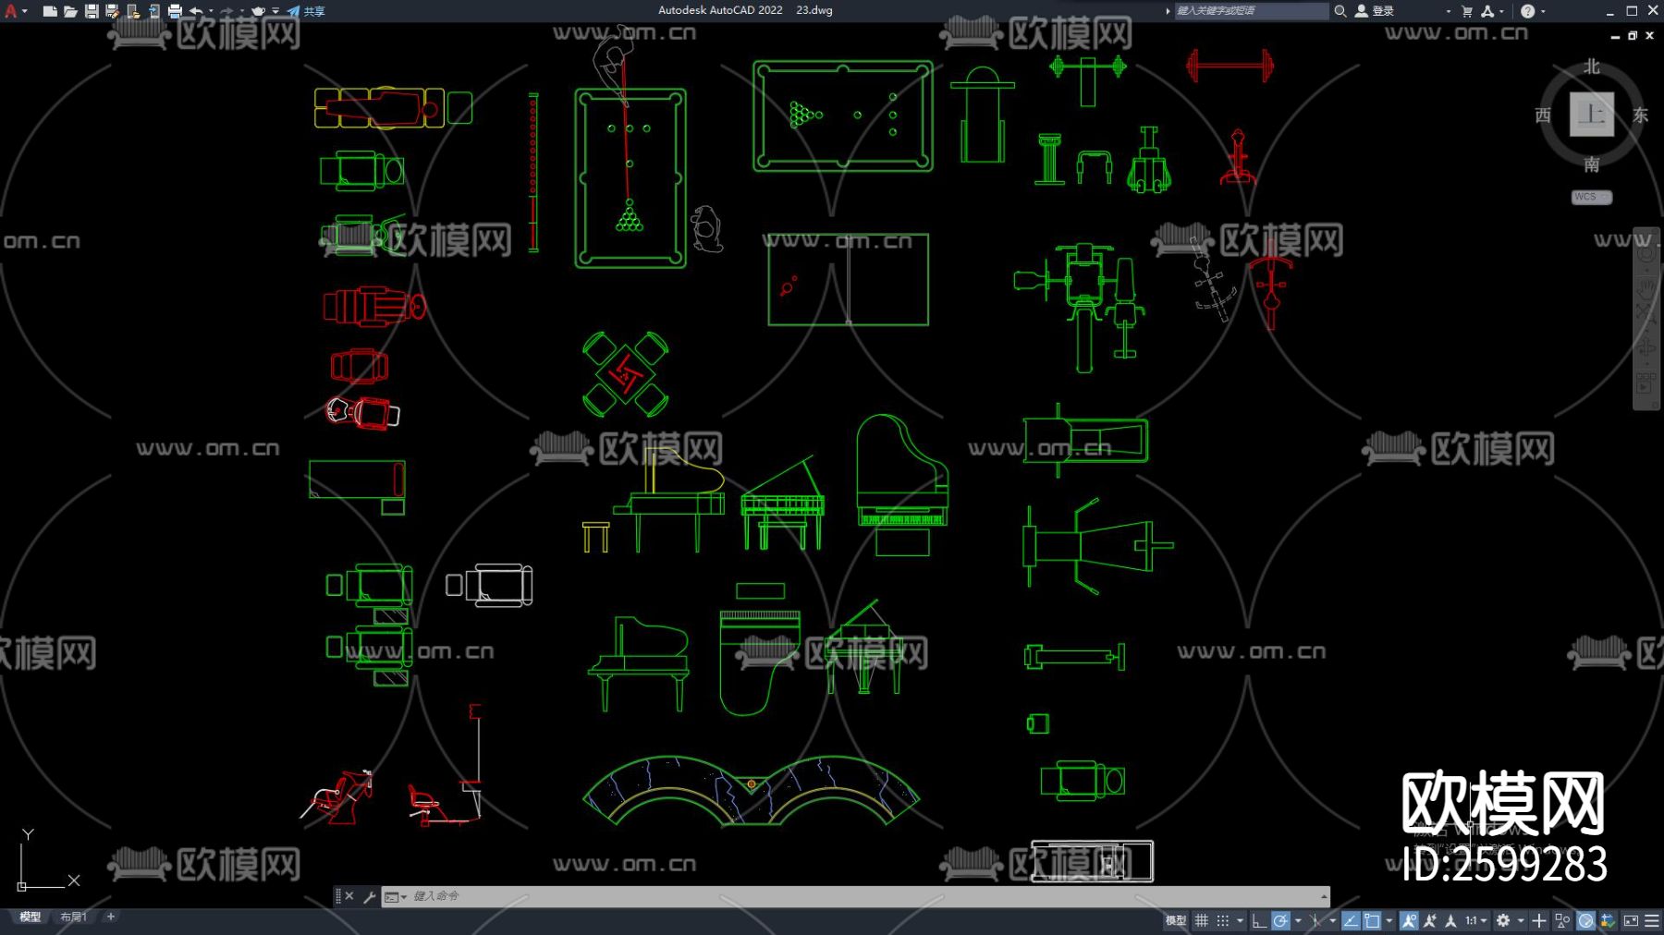Toggle object snap tracking
Screen dimensions: 1664x935
[1351, 920]
